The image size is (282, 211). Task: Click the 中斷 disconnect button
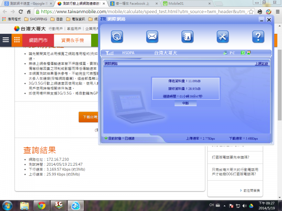click(186, 103)
